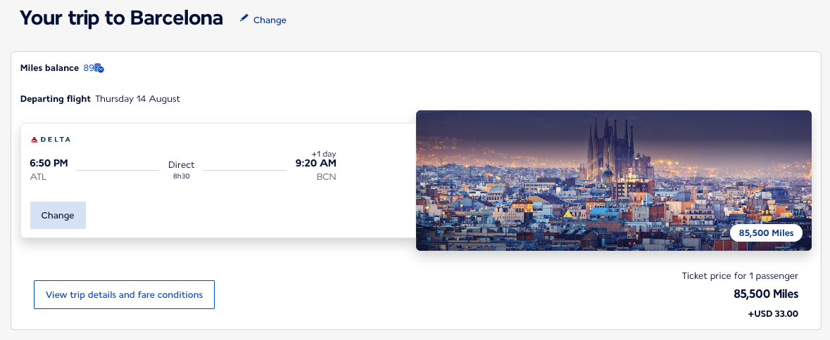Click the Delta airline logo
Image resolution: width=830 pixels, height=340 pixels.
tap(50, 139)
